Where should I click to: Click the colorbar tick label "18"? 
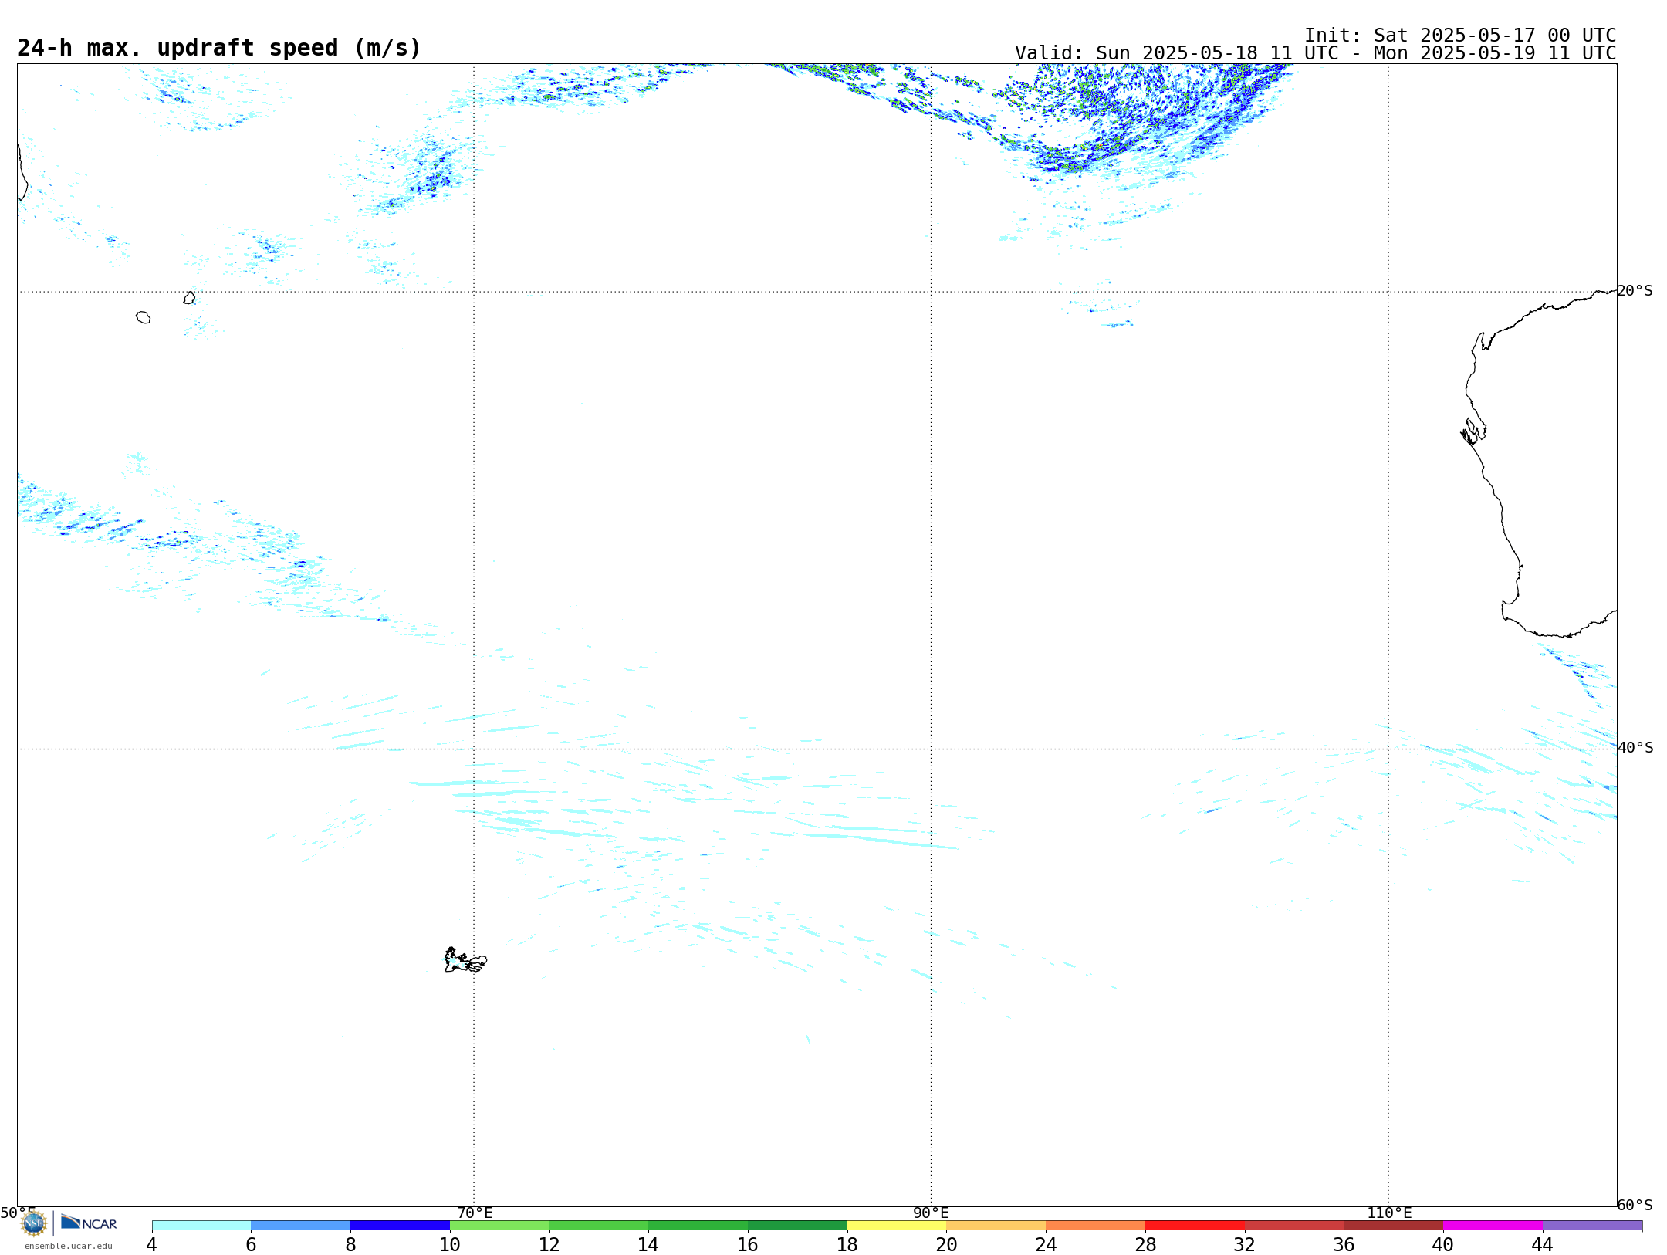(847, 1244)
